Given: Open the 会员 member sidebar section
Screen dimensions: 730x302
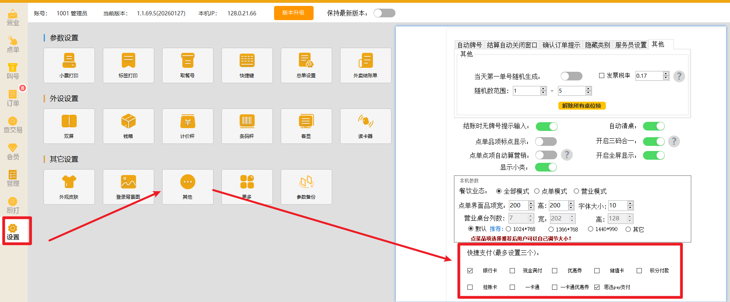Looking at the screenshot, I should 13,152.
